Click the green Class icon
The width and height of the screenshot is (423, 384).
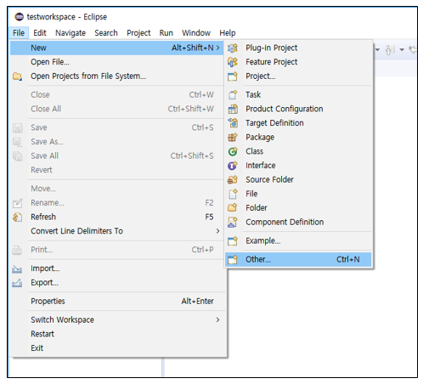[233, 151]
